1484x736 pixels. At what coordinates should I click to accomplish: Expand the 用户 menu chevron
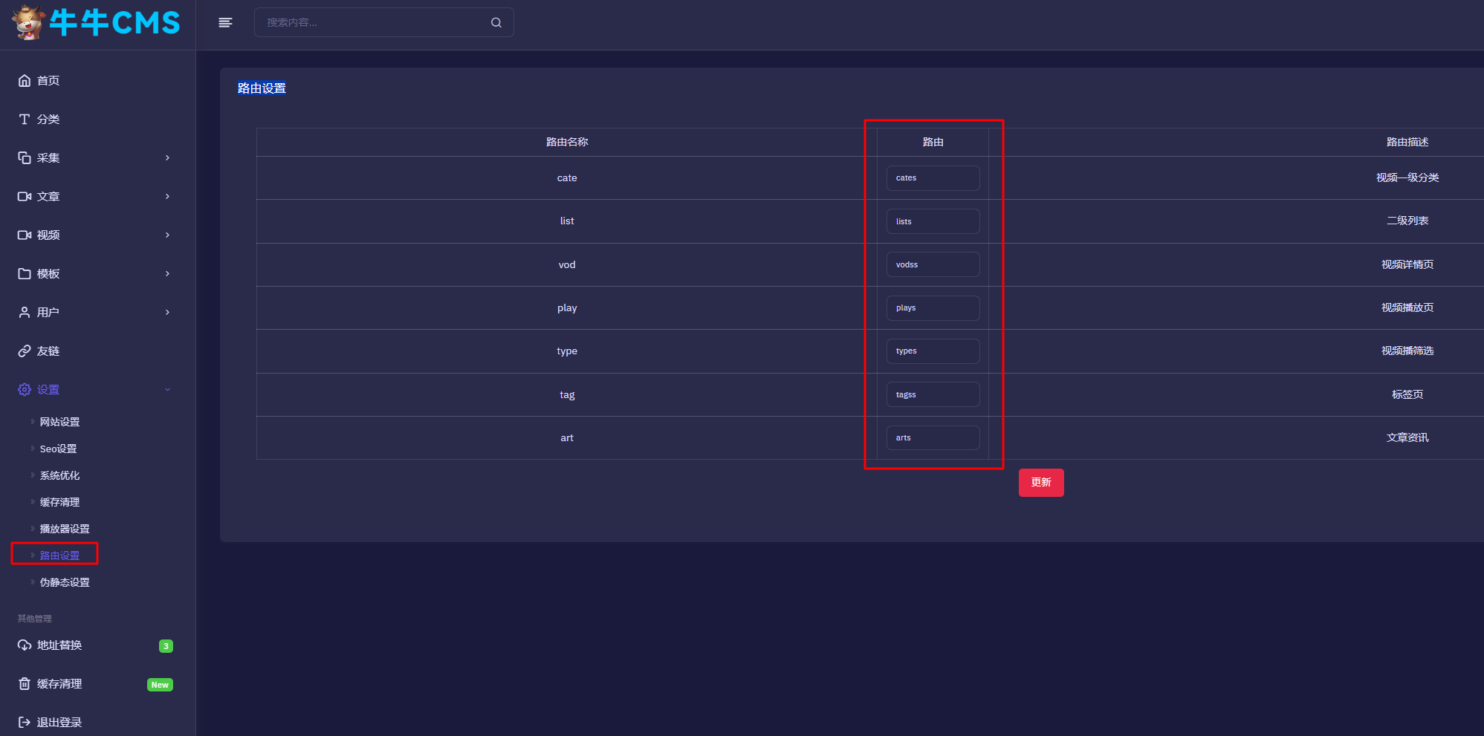pos(167,313)
